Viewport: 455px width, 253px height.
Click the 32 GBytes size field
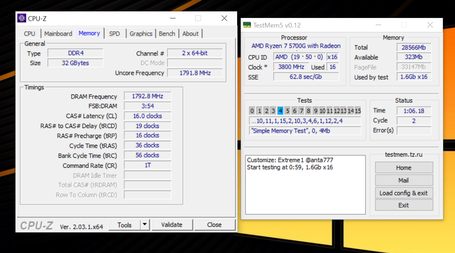coord(76,63)
